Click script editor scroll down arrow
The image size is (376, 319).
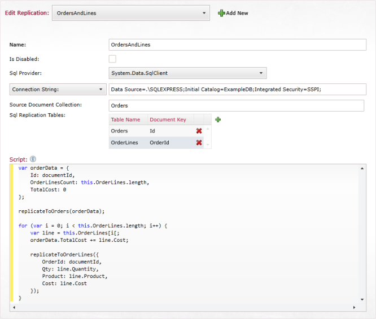[x=362, y=299]
